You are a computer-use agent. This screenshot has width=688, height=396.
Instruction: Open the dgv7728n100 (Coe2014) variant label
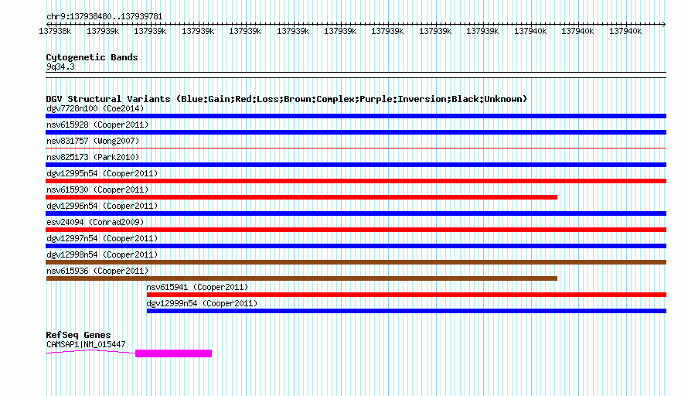(x=95, y=108)
